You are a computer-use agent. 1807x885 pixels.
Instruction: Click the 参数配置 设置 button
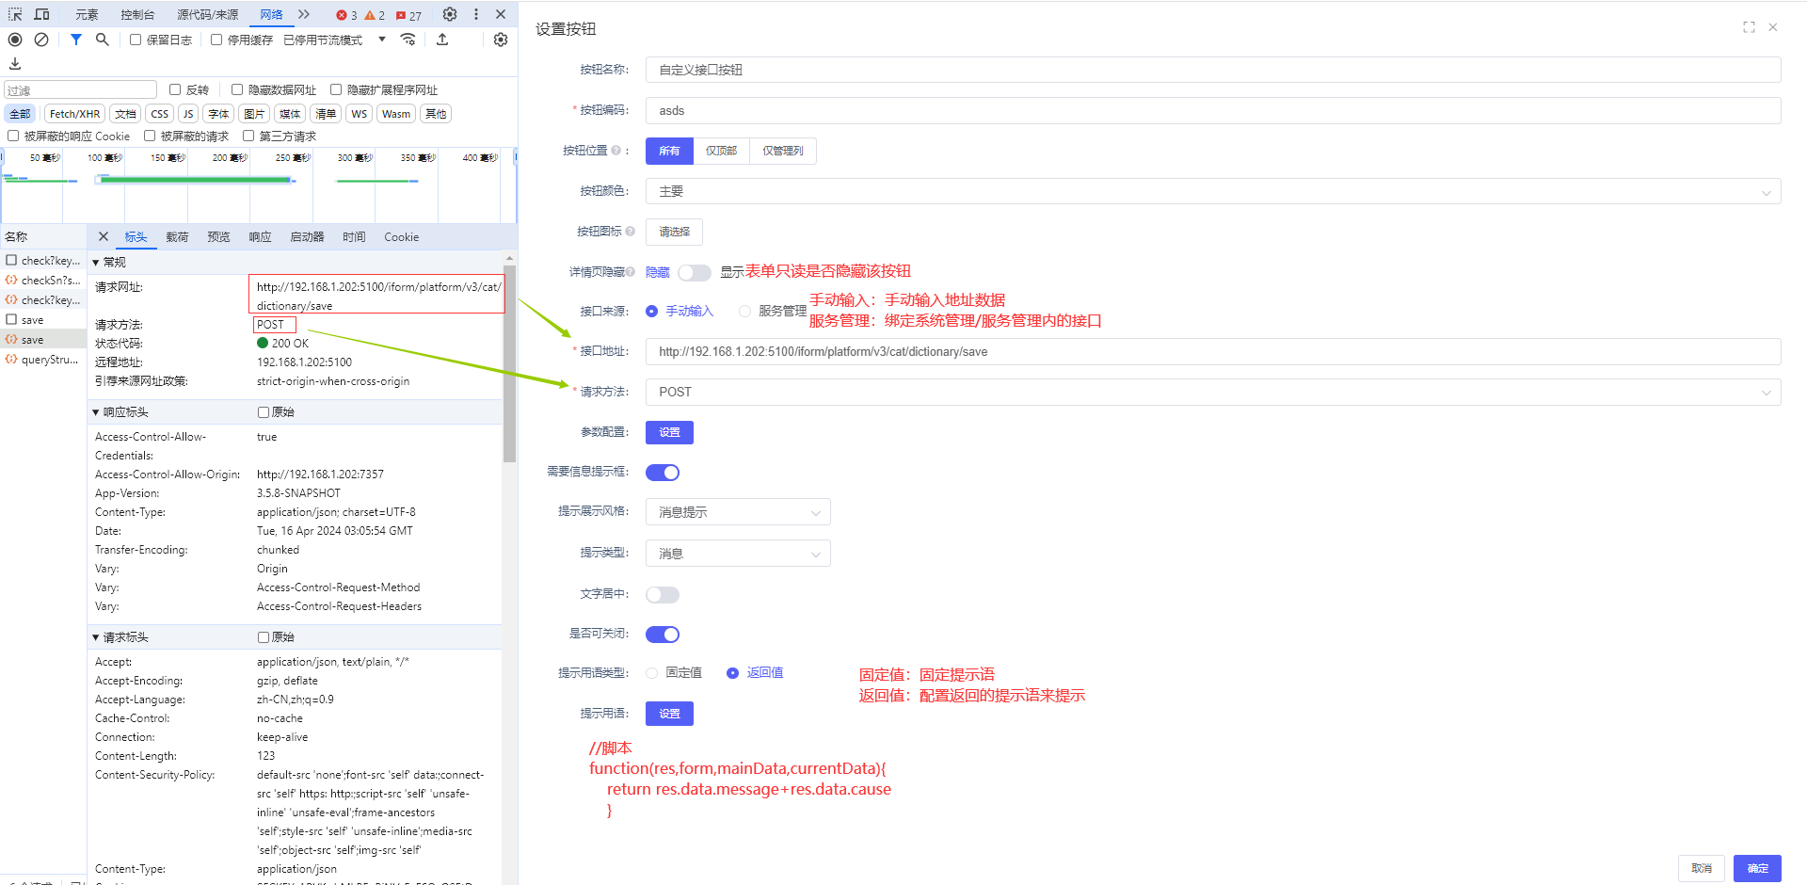click(669, 432)
